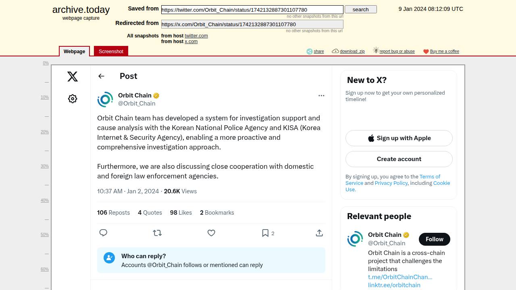The image size is (516, 290).
Task: Follow Orbit Chain button
Action: [x=435, y=239]
